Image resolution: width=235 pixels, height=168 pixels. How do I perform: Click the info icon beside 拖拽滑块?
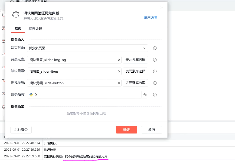pos(155,83)
